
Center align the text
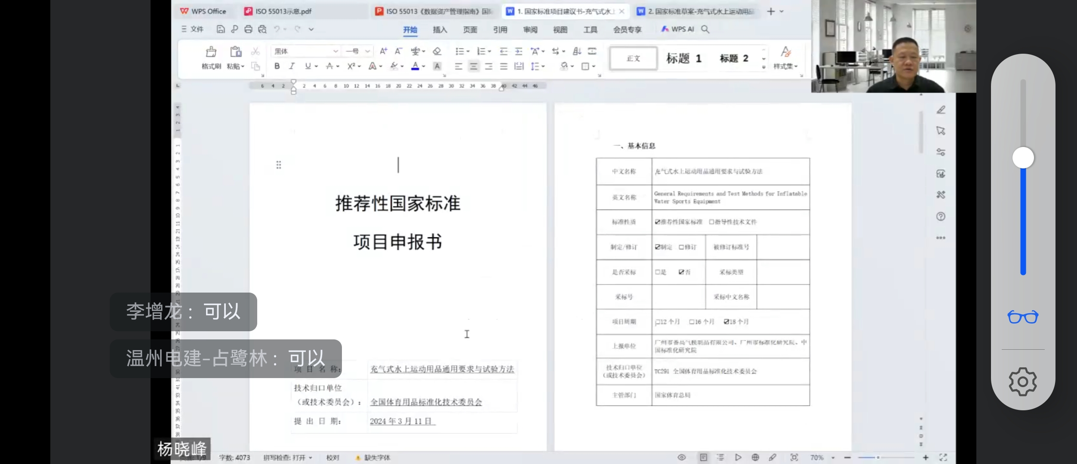click(x=474, y=66)
